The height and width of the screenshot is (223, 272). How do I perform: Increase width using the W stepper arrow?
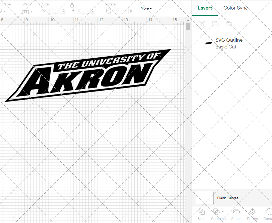(64, 9)
